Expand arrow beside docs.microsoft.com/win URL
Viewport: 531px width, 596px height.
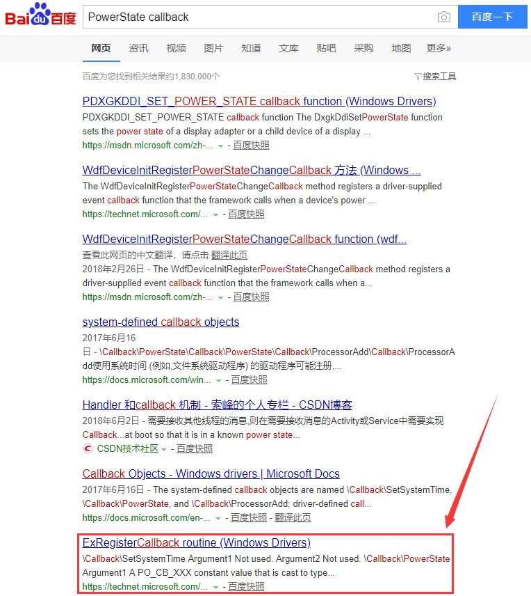coord(218,380)
